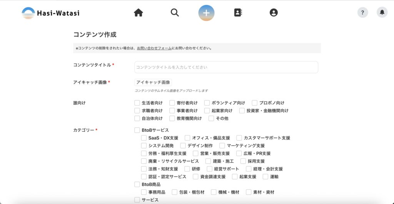The height and width of the screenshot is (204, 394).
Task: Toggle the BtoB商品 checkbox
Action: coord(137,184)
